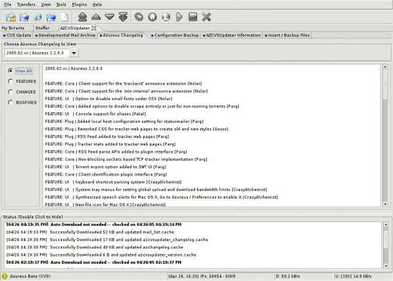The height and width of the screenshot is (281, 393).
Task: Open the Transfers menu
Action: pos(26,4)
